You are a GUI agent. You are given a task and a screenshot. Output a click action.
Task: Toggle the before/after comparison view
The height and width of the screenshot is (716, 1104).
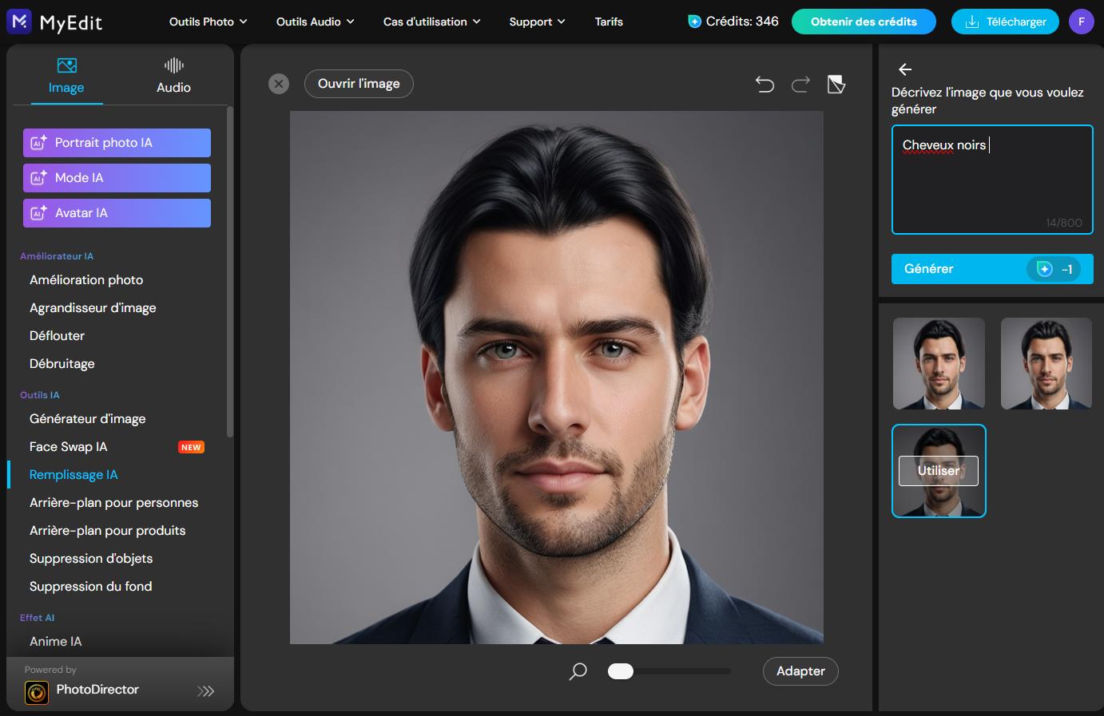(x=836, y=83)
